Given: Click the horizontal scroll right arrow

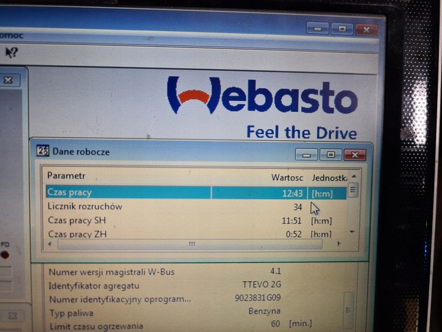Looking at the screenshot, I should 338,243.
